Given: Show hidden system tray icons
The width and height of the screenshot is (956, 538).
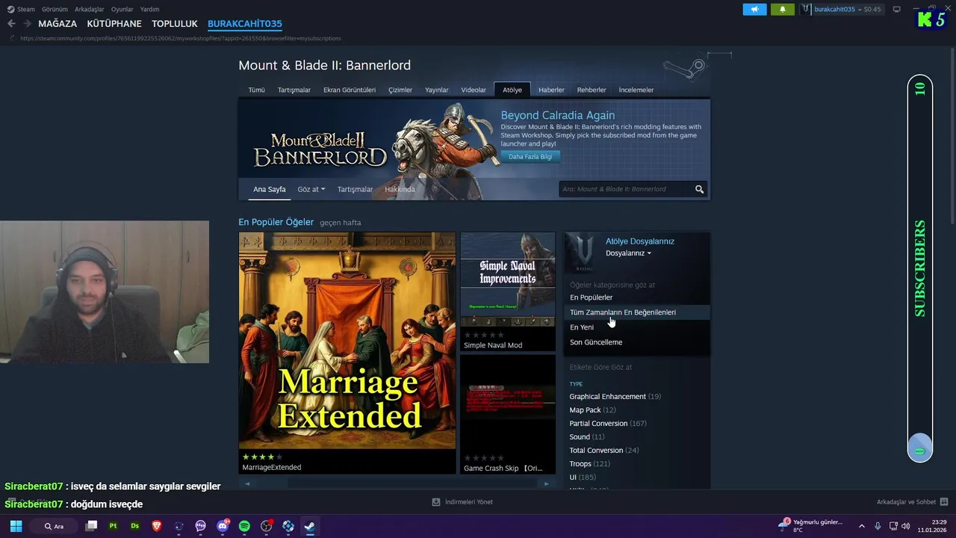Looking at the screenshot, I should 861,526.
